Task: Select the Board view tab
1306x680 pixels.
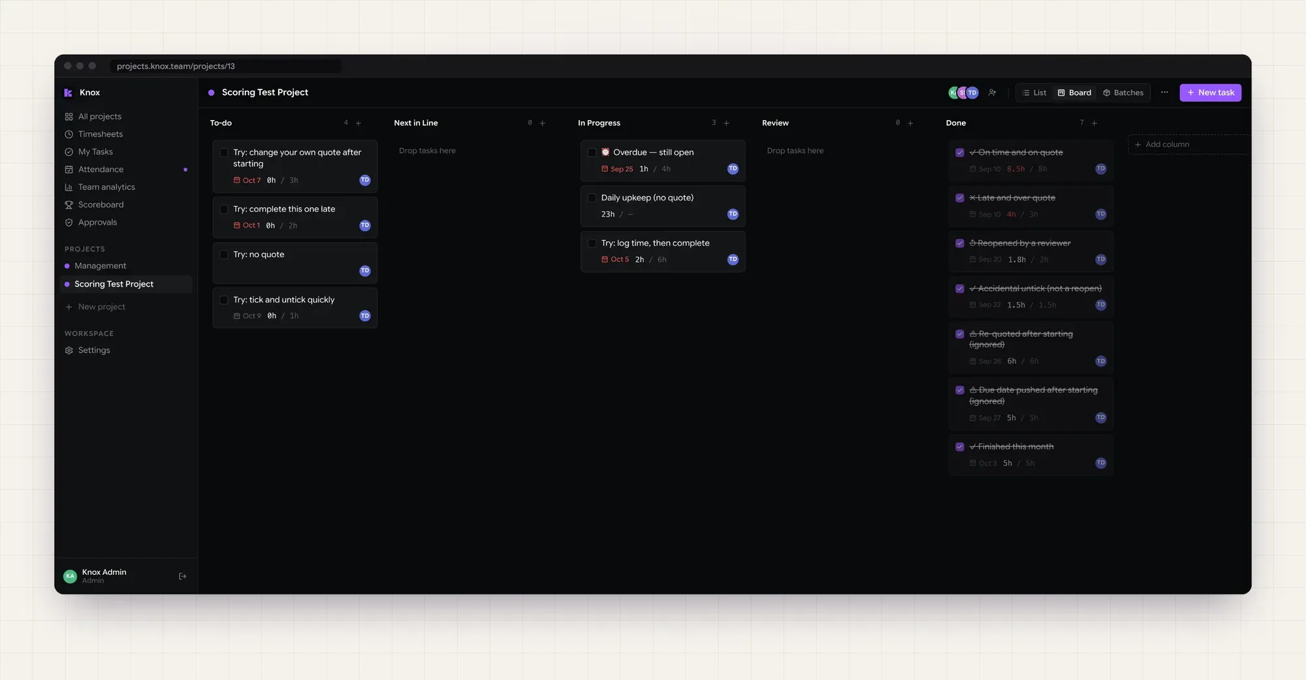Action: tap(1074, 93)
